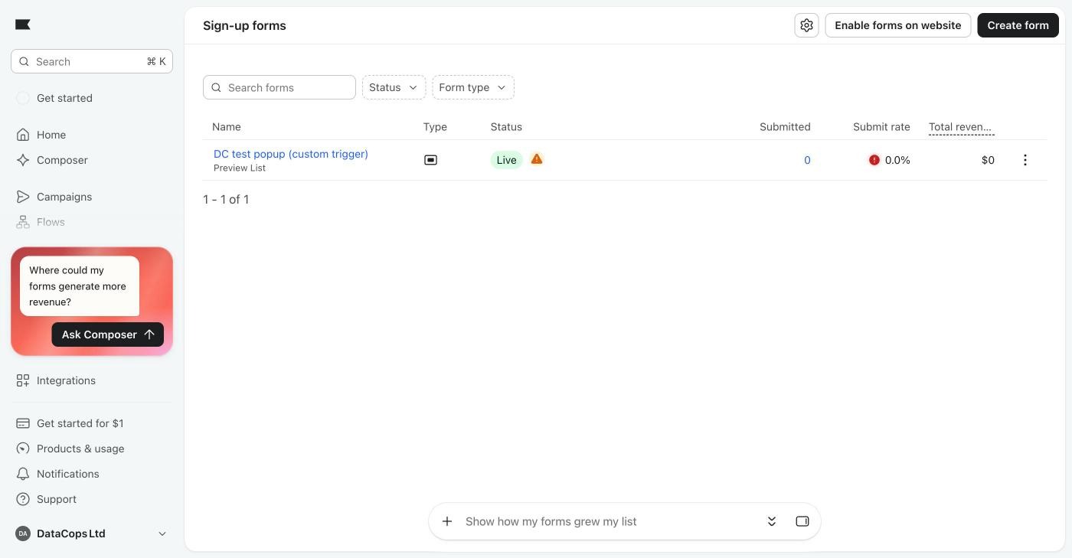
Task: Click the plus icon in Composer prompt bar
Action: (447, 521)
